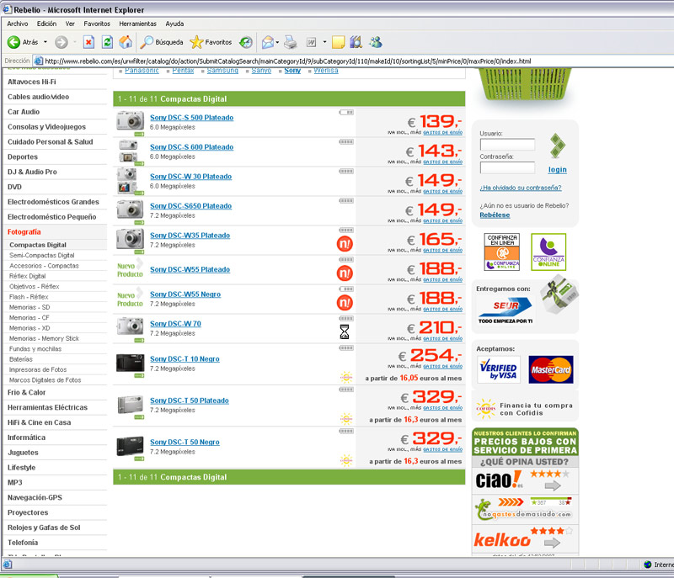Open the Ayuda menu

(174, 24)
